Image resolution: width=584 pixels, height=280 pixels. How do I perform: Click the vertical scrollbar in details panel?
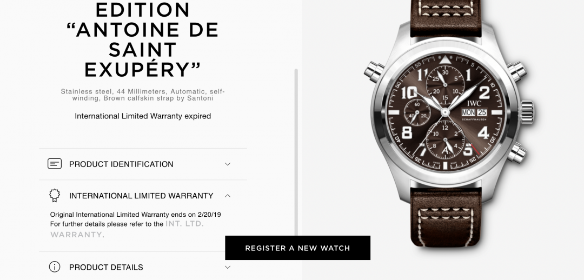pos(296,152)
